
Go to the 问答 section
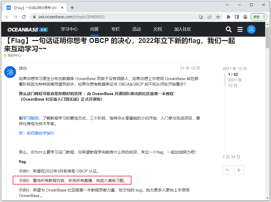(94, 29)
